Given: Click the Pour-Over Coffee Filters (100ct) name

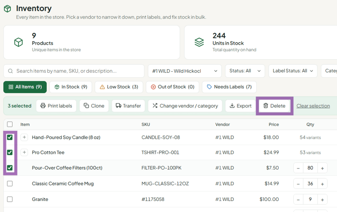Looking at the screenshot, I should point(67,168).
